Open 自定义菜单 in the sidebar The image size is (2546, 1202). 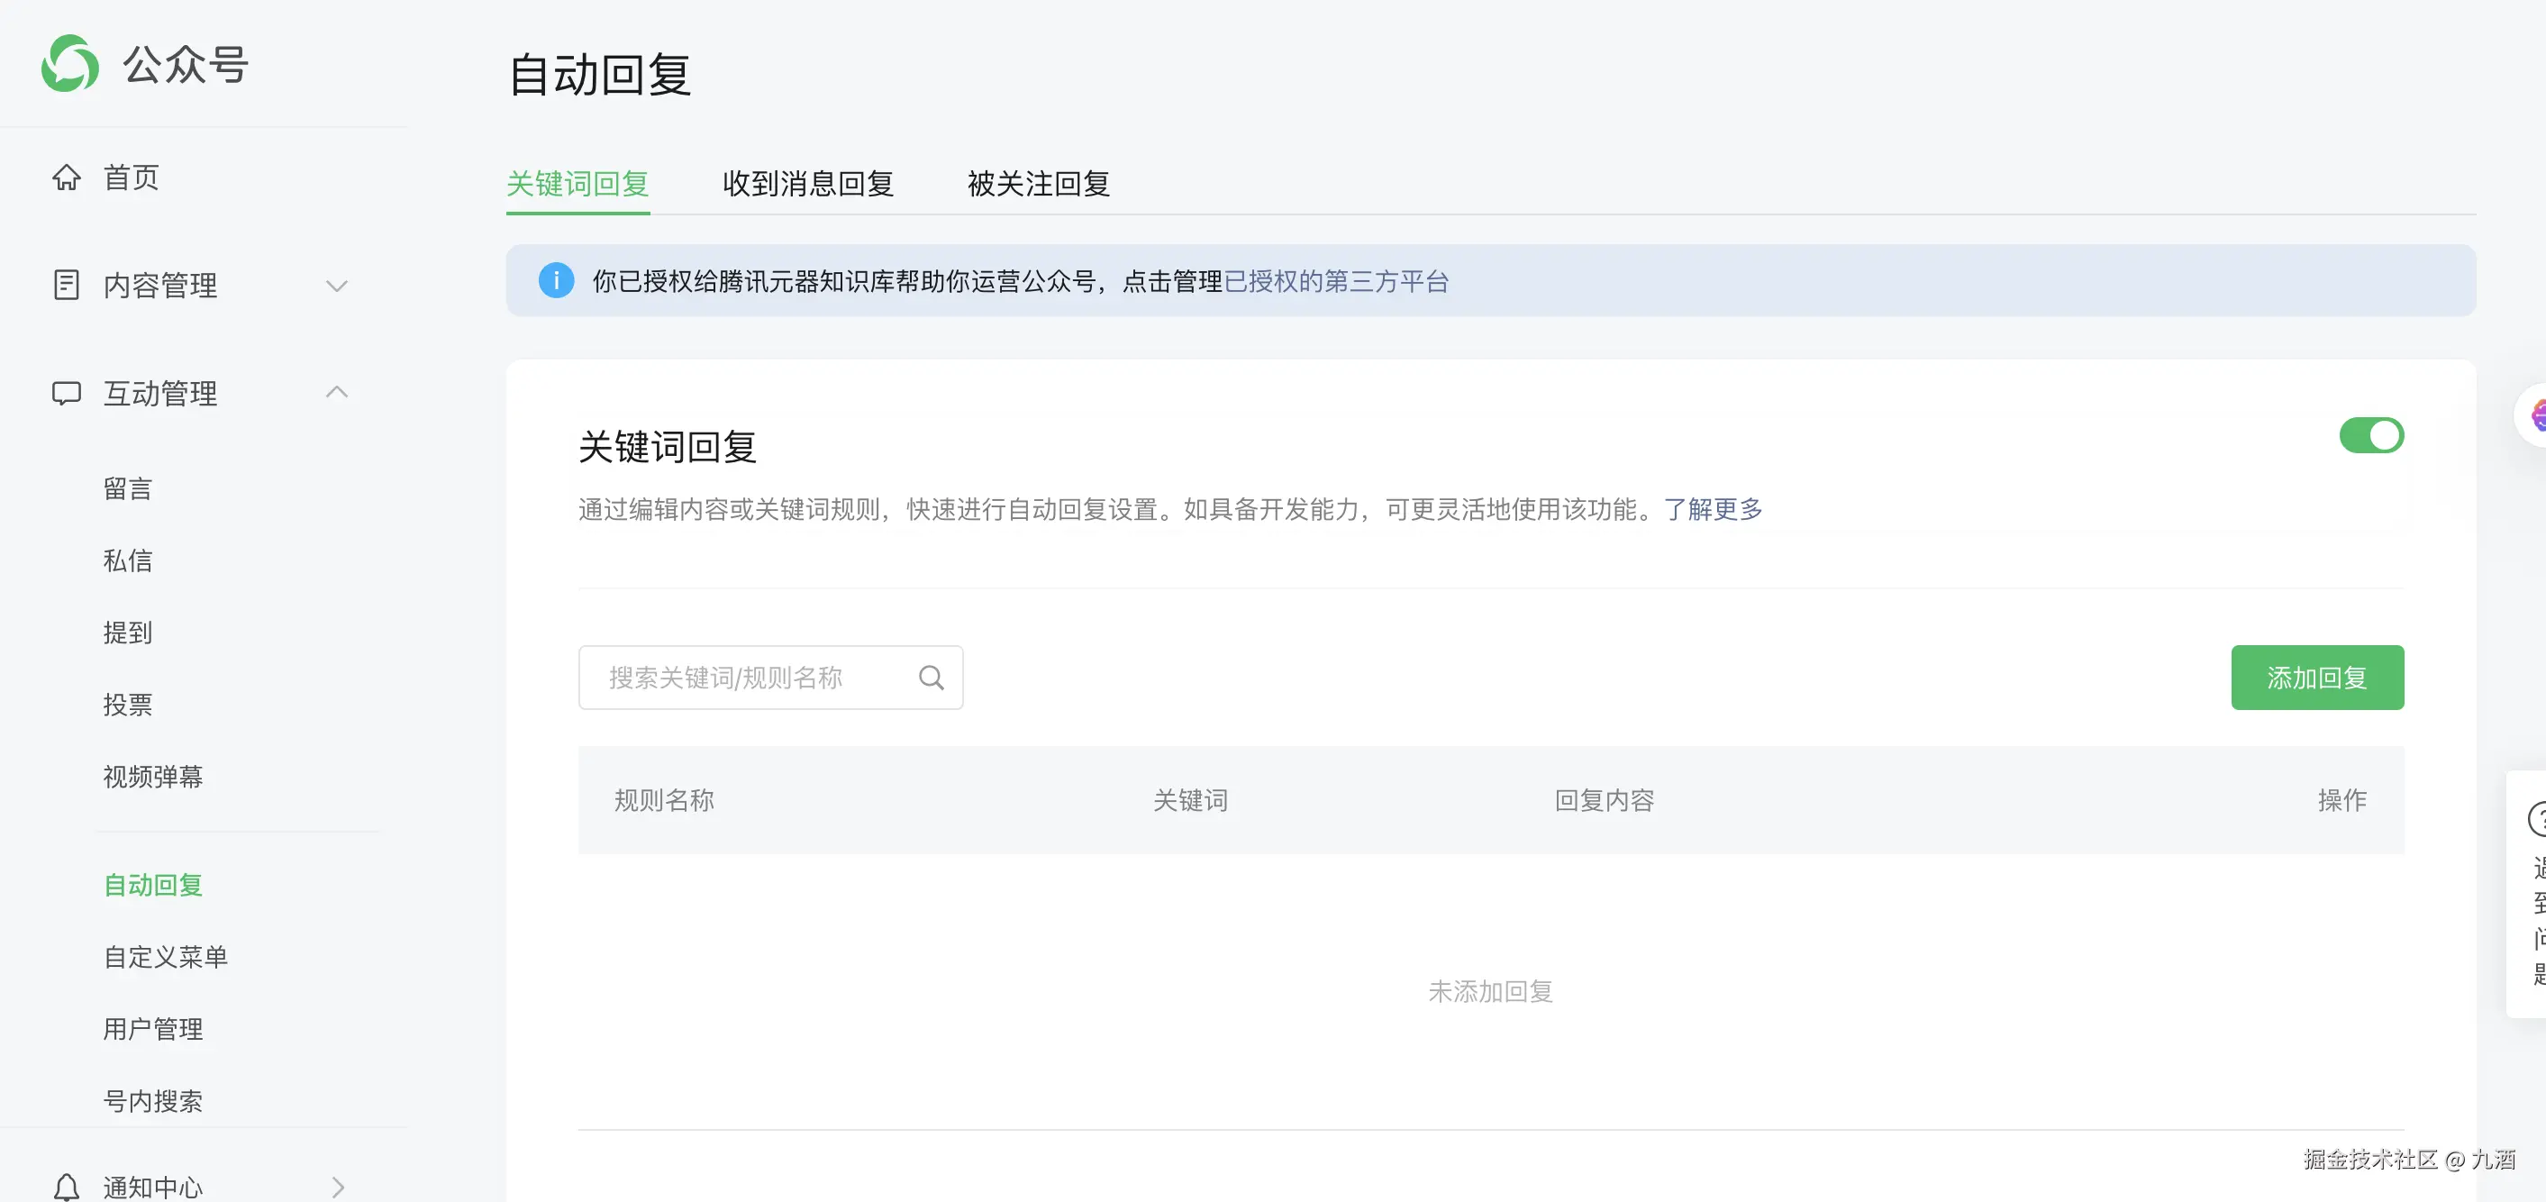(x=165, y=957)
